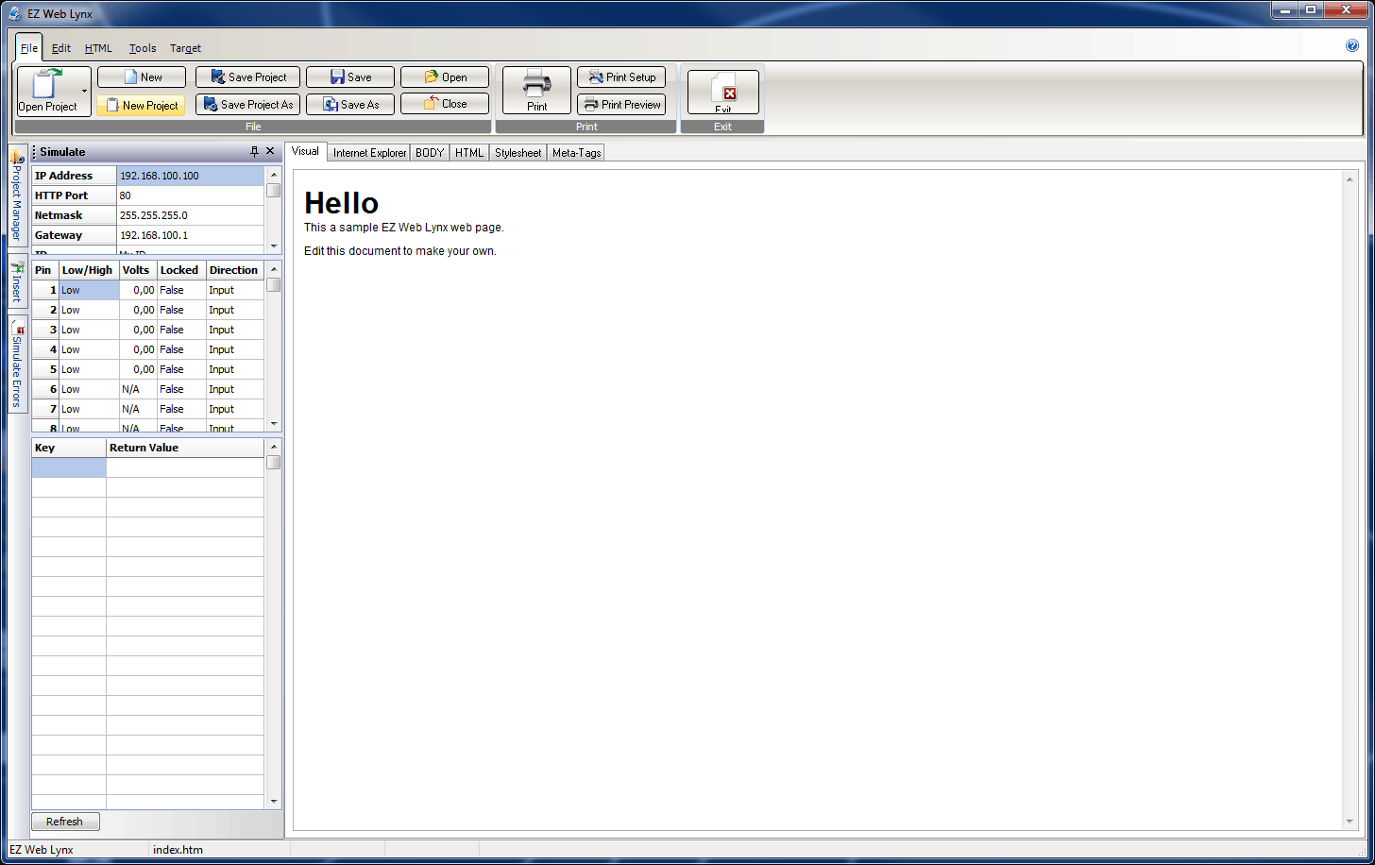Switch to the Stylesheet tab
1375x865 pixels.
[518, 153]
